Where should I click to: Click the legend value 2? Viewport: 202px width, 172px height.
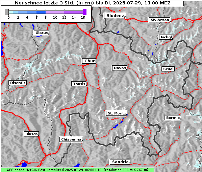[x=18, y=17]
